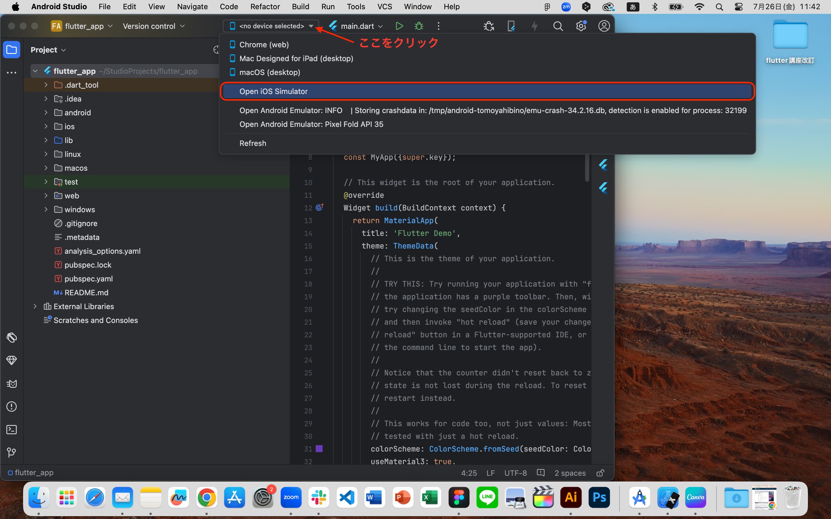Viewport: 831px width, 519px height.
Task: Launch Figma from the Dock
Action: (x=459, y=497)
